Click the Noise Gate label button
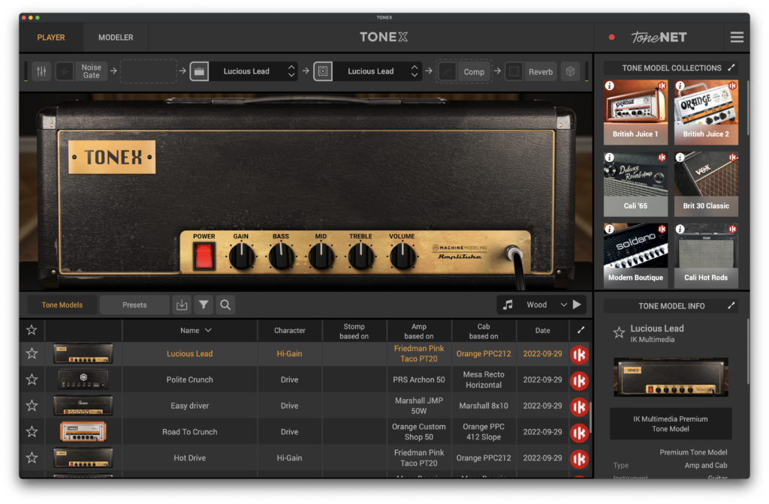Viewport: 769px width, 504px height. tap(91, 71)
